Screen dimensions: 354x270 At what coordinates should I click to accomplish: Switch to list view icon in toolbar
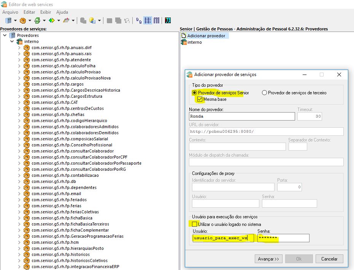tap(148, 20)
